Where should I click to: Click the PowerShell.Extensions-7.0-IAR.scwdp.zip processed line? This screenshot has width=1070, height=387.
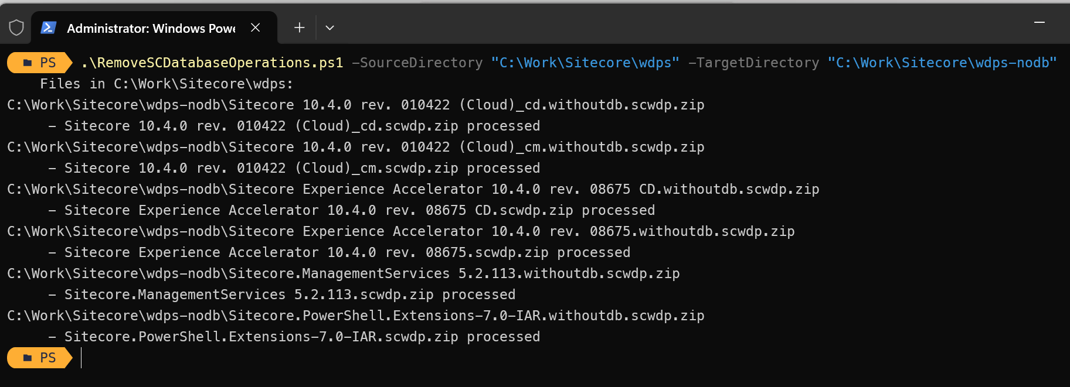tap(294, 337)
